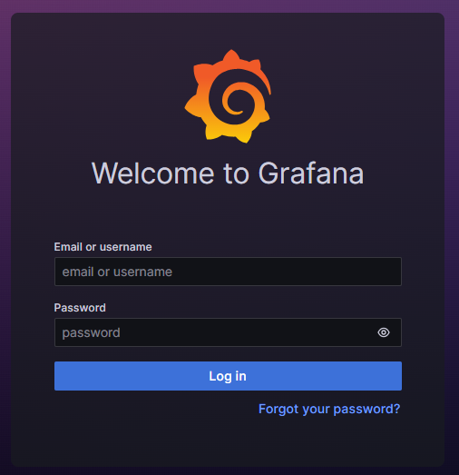This screenshot has height=475, width=459.
Task: Click the orange top point of the logo
Action: point(231,56)
